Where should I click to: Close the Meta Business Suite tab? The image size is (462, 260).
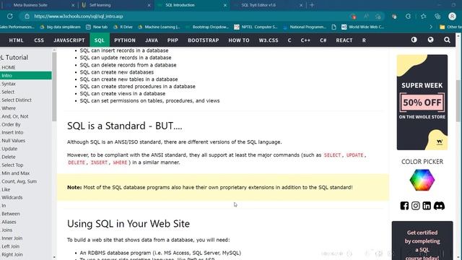click(73, 5)
